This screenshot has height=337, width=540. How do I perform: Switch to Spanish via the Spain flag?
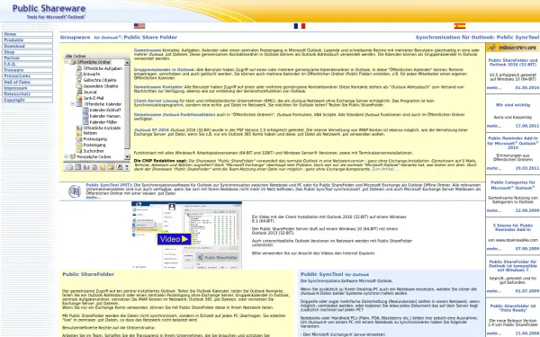pos(459,26)
